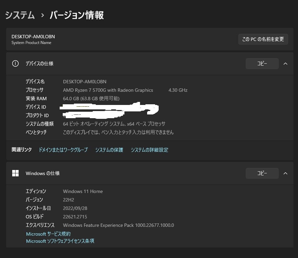Click the Windows 11 Home edition value
298x258 pixels.
click(83, 191)
